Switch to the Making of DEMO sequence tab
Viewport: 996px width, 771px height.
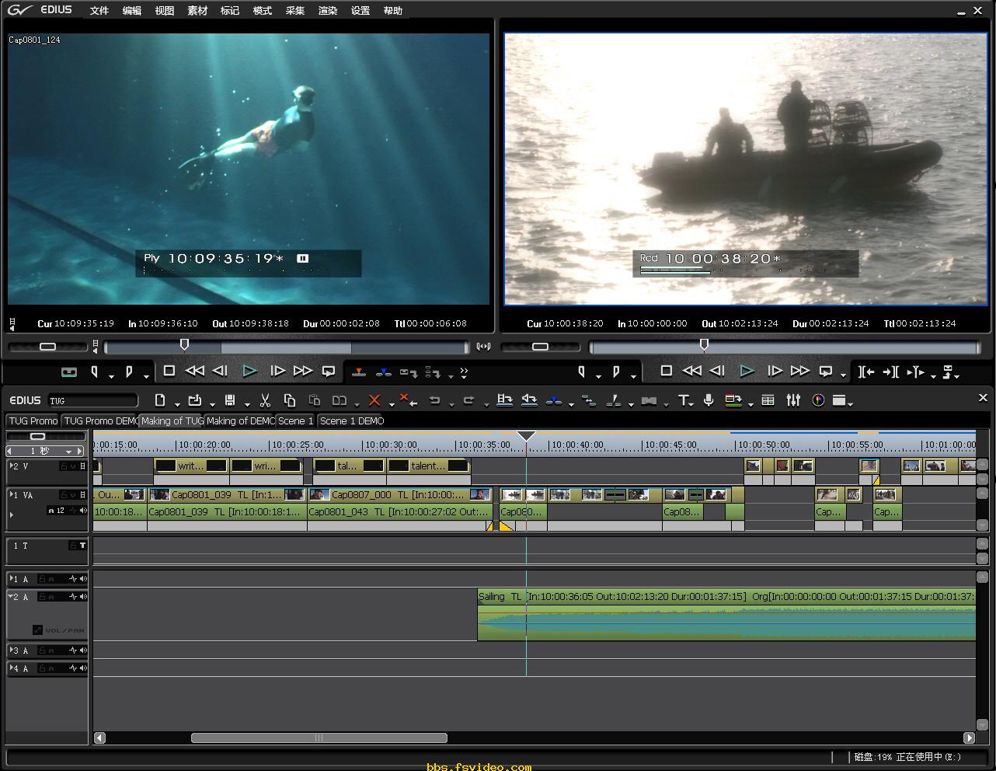[x=240, y=420]
